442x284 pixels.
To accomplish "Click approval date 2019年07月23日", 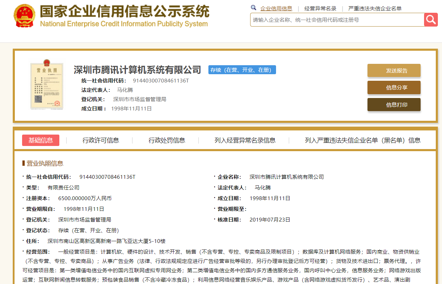I will click(270, 220).
